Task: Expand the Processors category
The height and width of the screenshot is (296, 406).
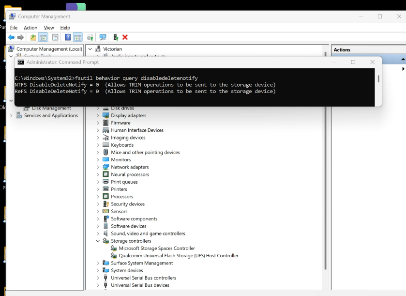Action: coord(98,197)
